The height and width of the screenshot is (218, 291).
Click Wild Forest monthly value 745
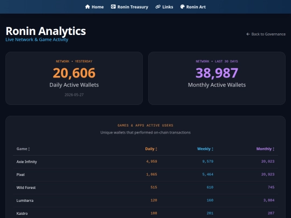[271, 187]
